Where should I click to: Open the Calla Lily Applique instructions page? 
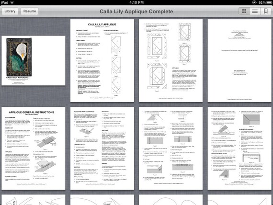[102, 61]
